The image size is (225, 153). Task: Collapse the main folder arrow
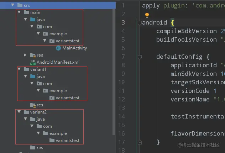[19, 12]
